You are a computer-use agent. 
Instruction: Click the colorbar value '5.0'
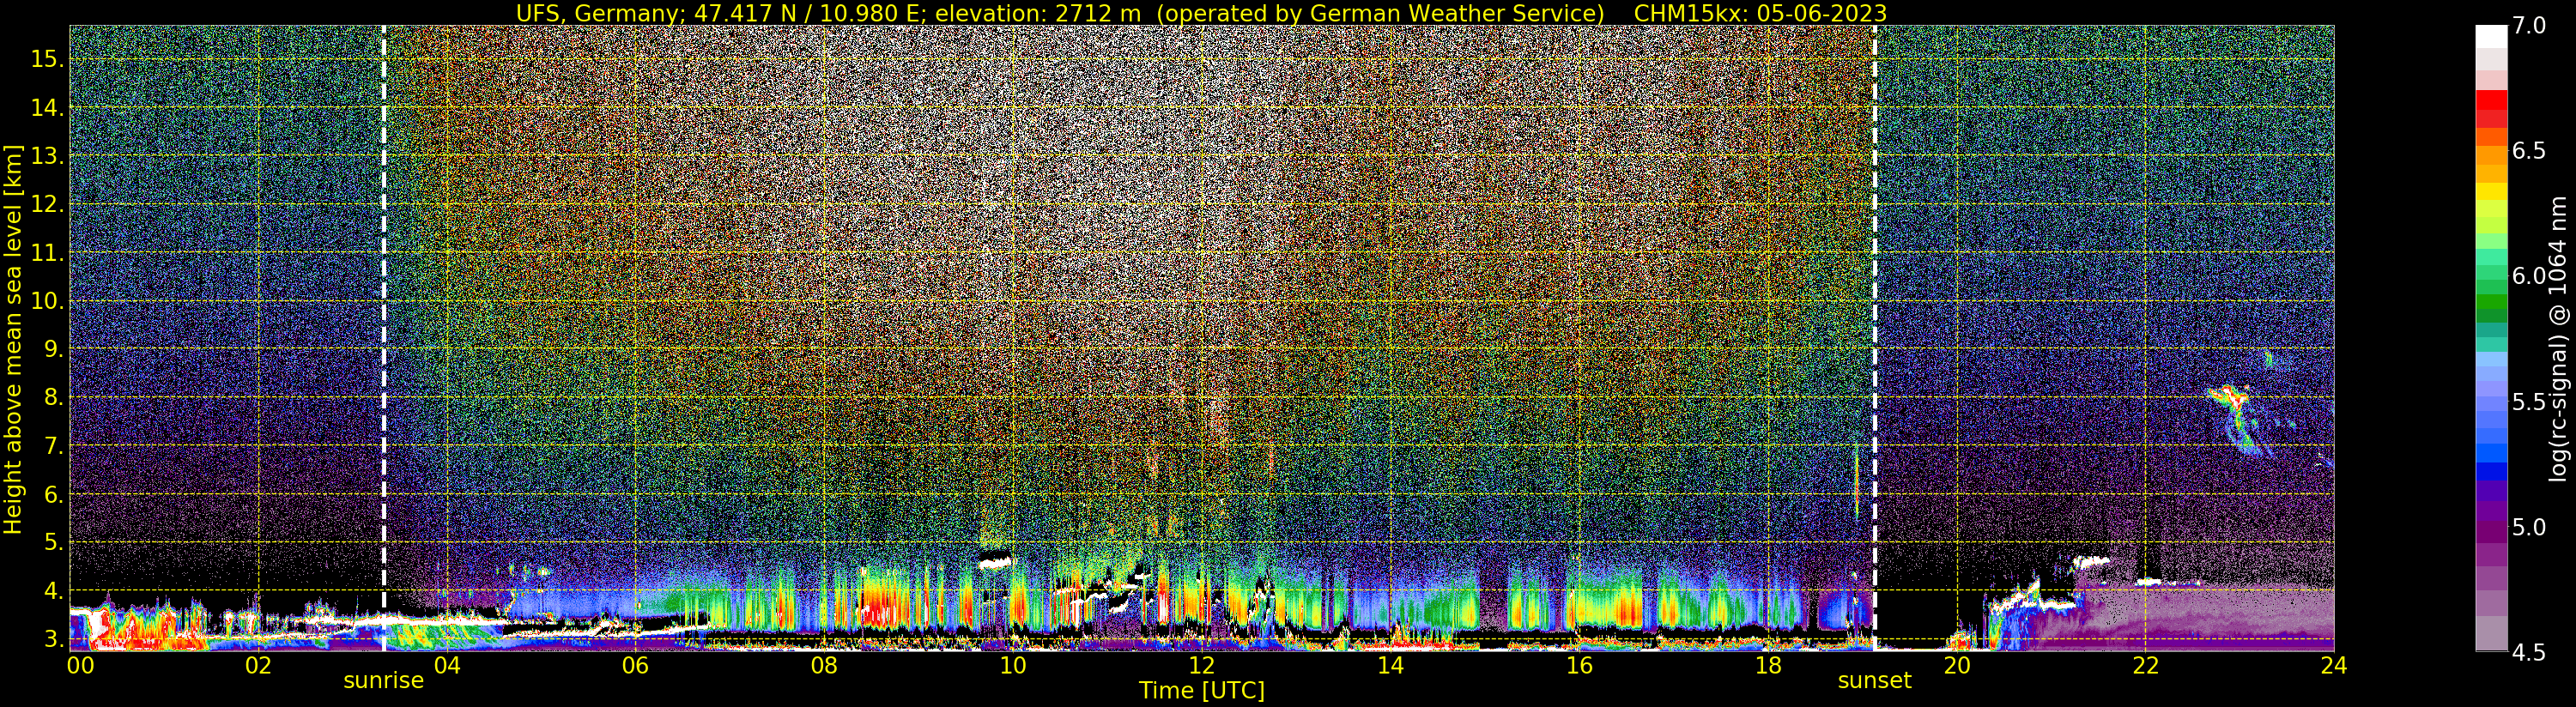point(2529,527)
